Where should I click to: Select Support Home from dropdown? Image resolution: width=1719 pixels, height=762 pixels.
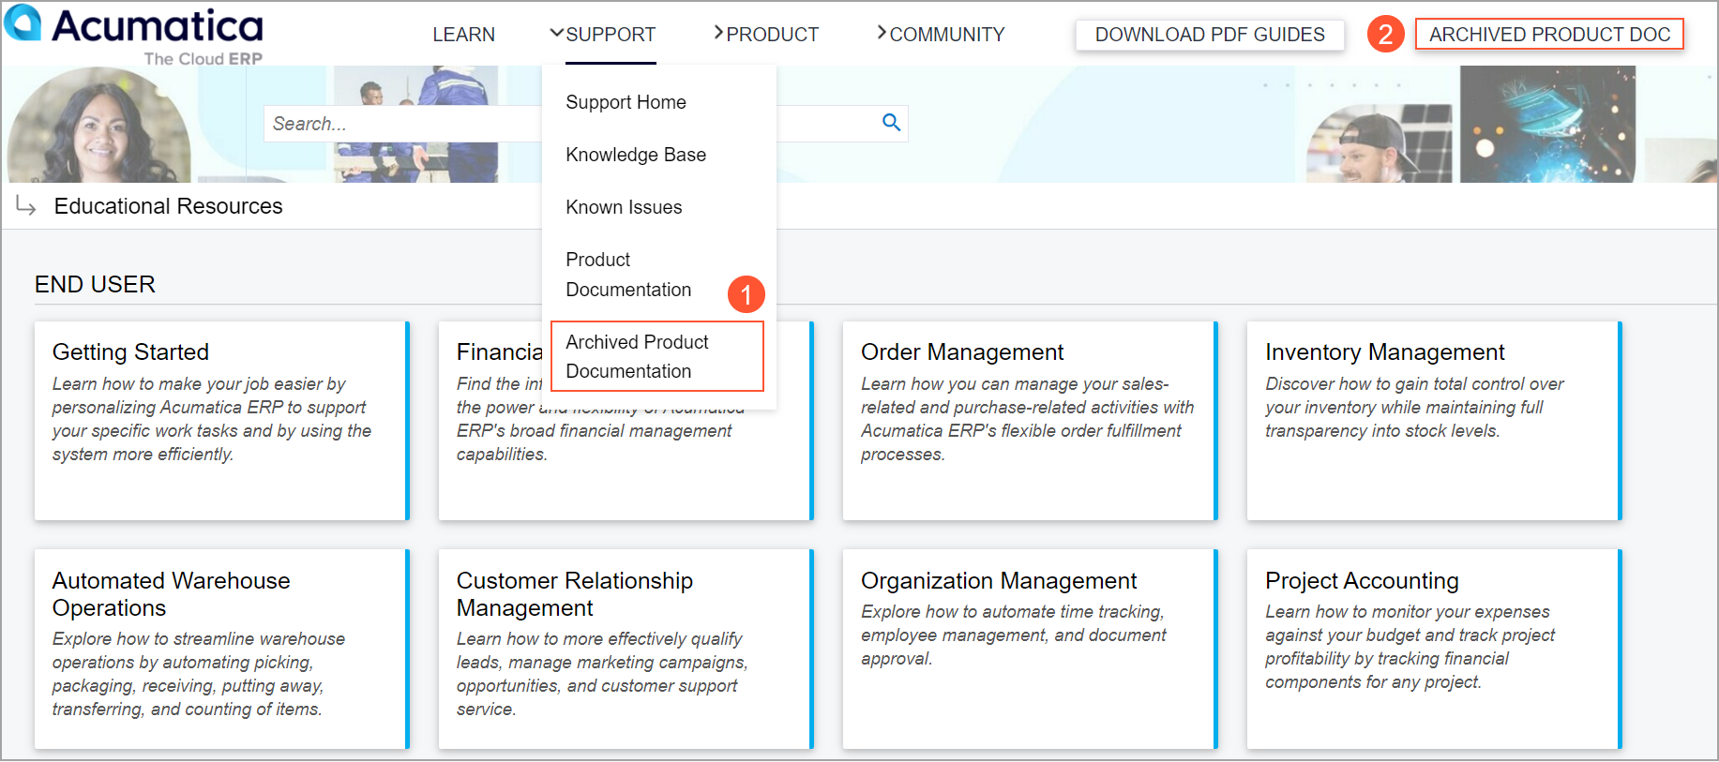626,102
